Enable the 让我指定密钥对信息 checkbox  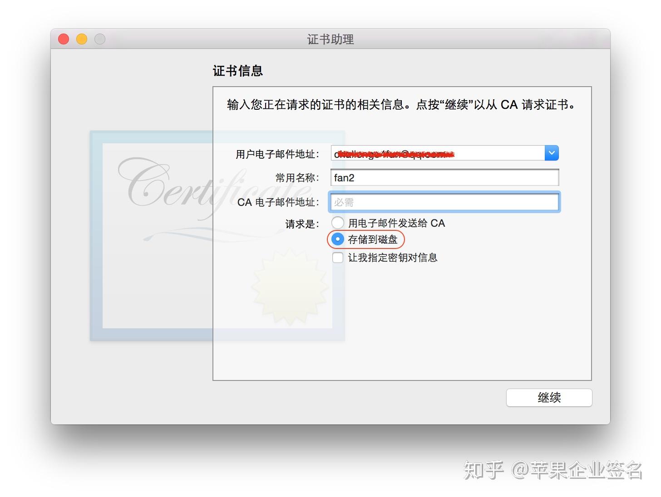337,258
